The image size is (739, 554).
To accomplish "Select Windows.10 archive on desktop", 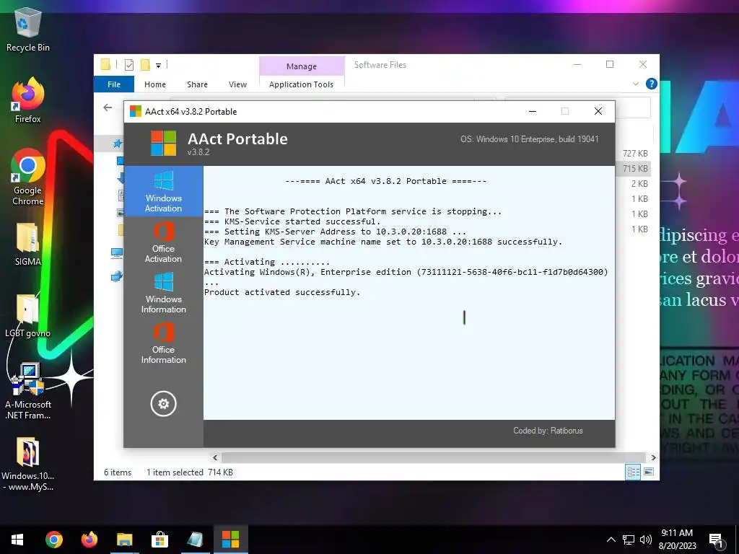I will click(x=28, y=464).
